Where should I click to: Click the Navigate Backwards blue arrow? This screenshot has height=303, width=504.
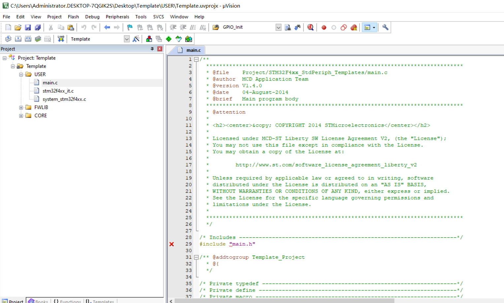[x=107, y=27]
